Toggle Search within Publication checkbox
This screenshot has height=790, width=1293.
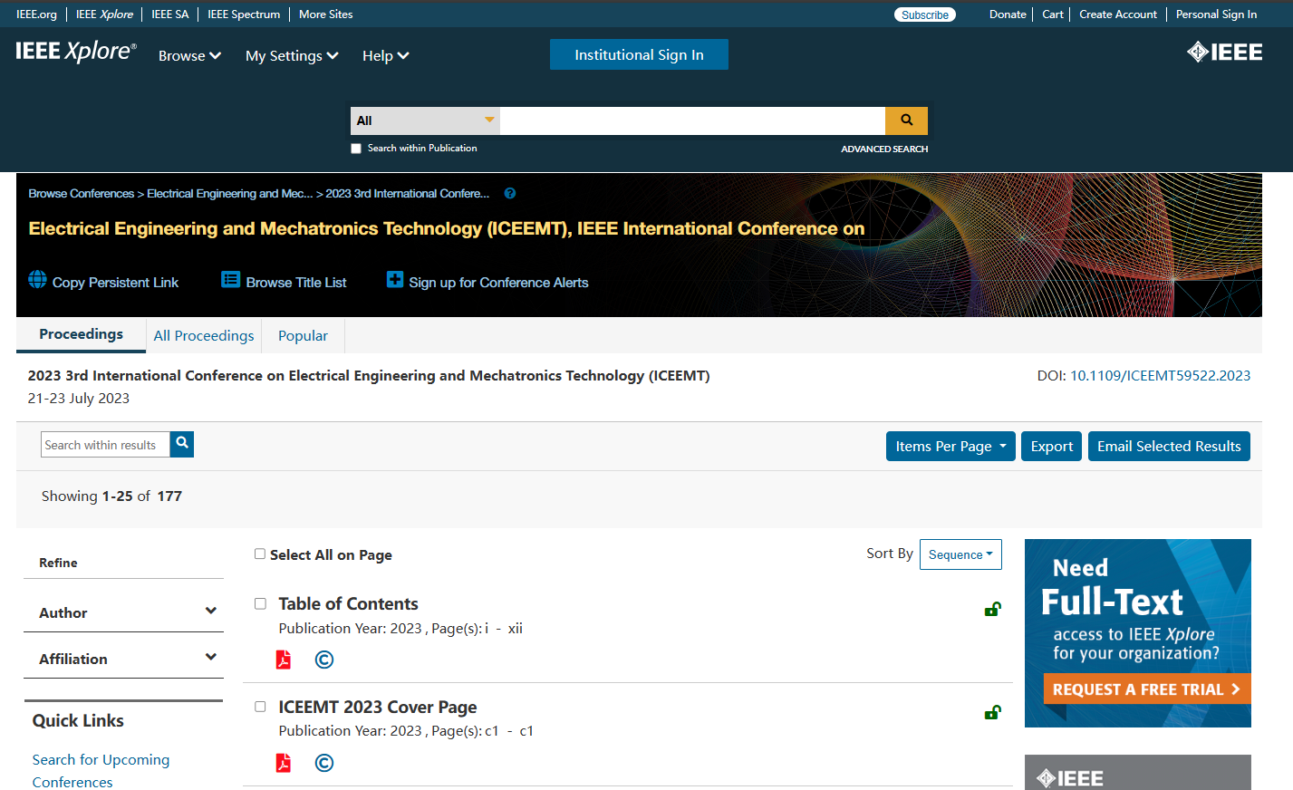coord(356,149)
